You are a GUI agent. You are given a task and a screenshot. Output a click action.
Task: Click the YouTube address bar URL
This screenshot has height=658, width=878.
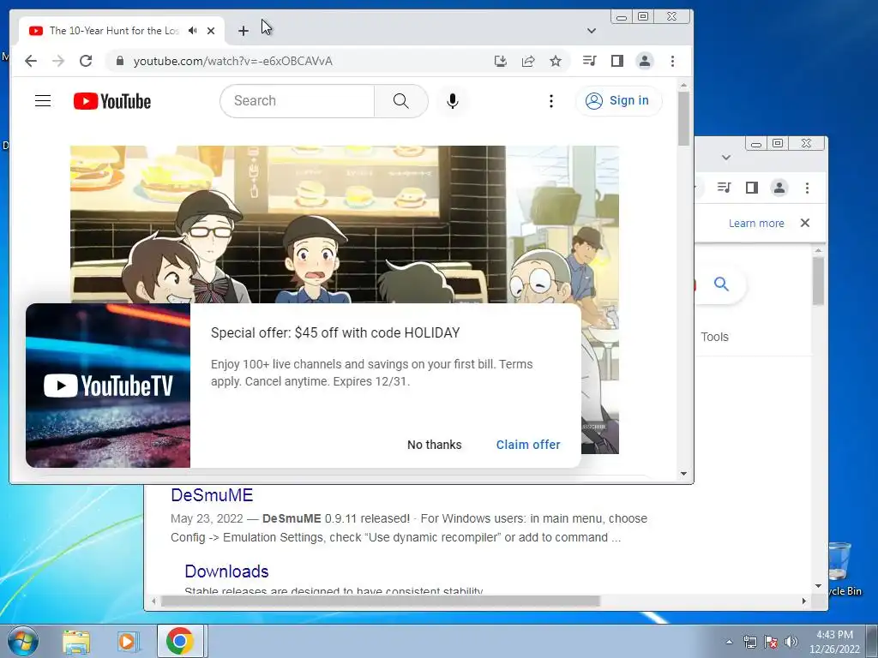(x=232, y=61)
